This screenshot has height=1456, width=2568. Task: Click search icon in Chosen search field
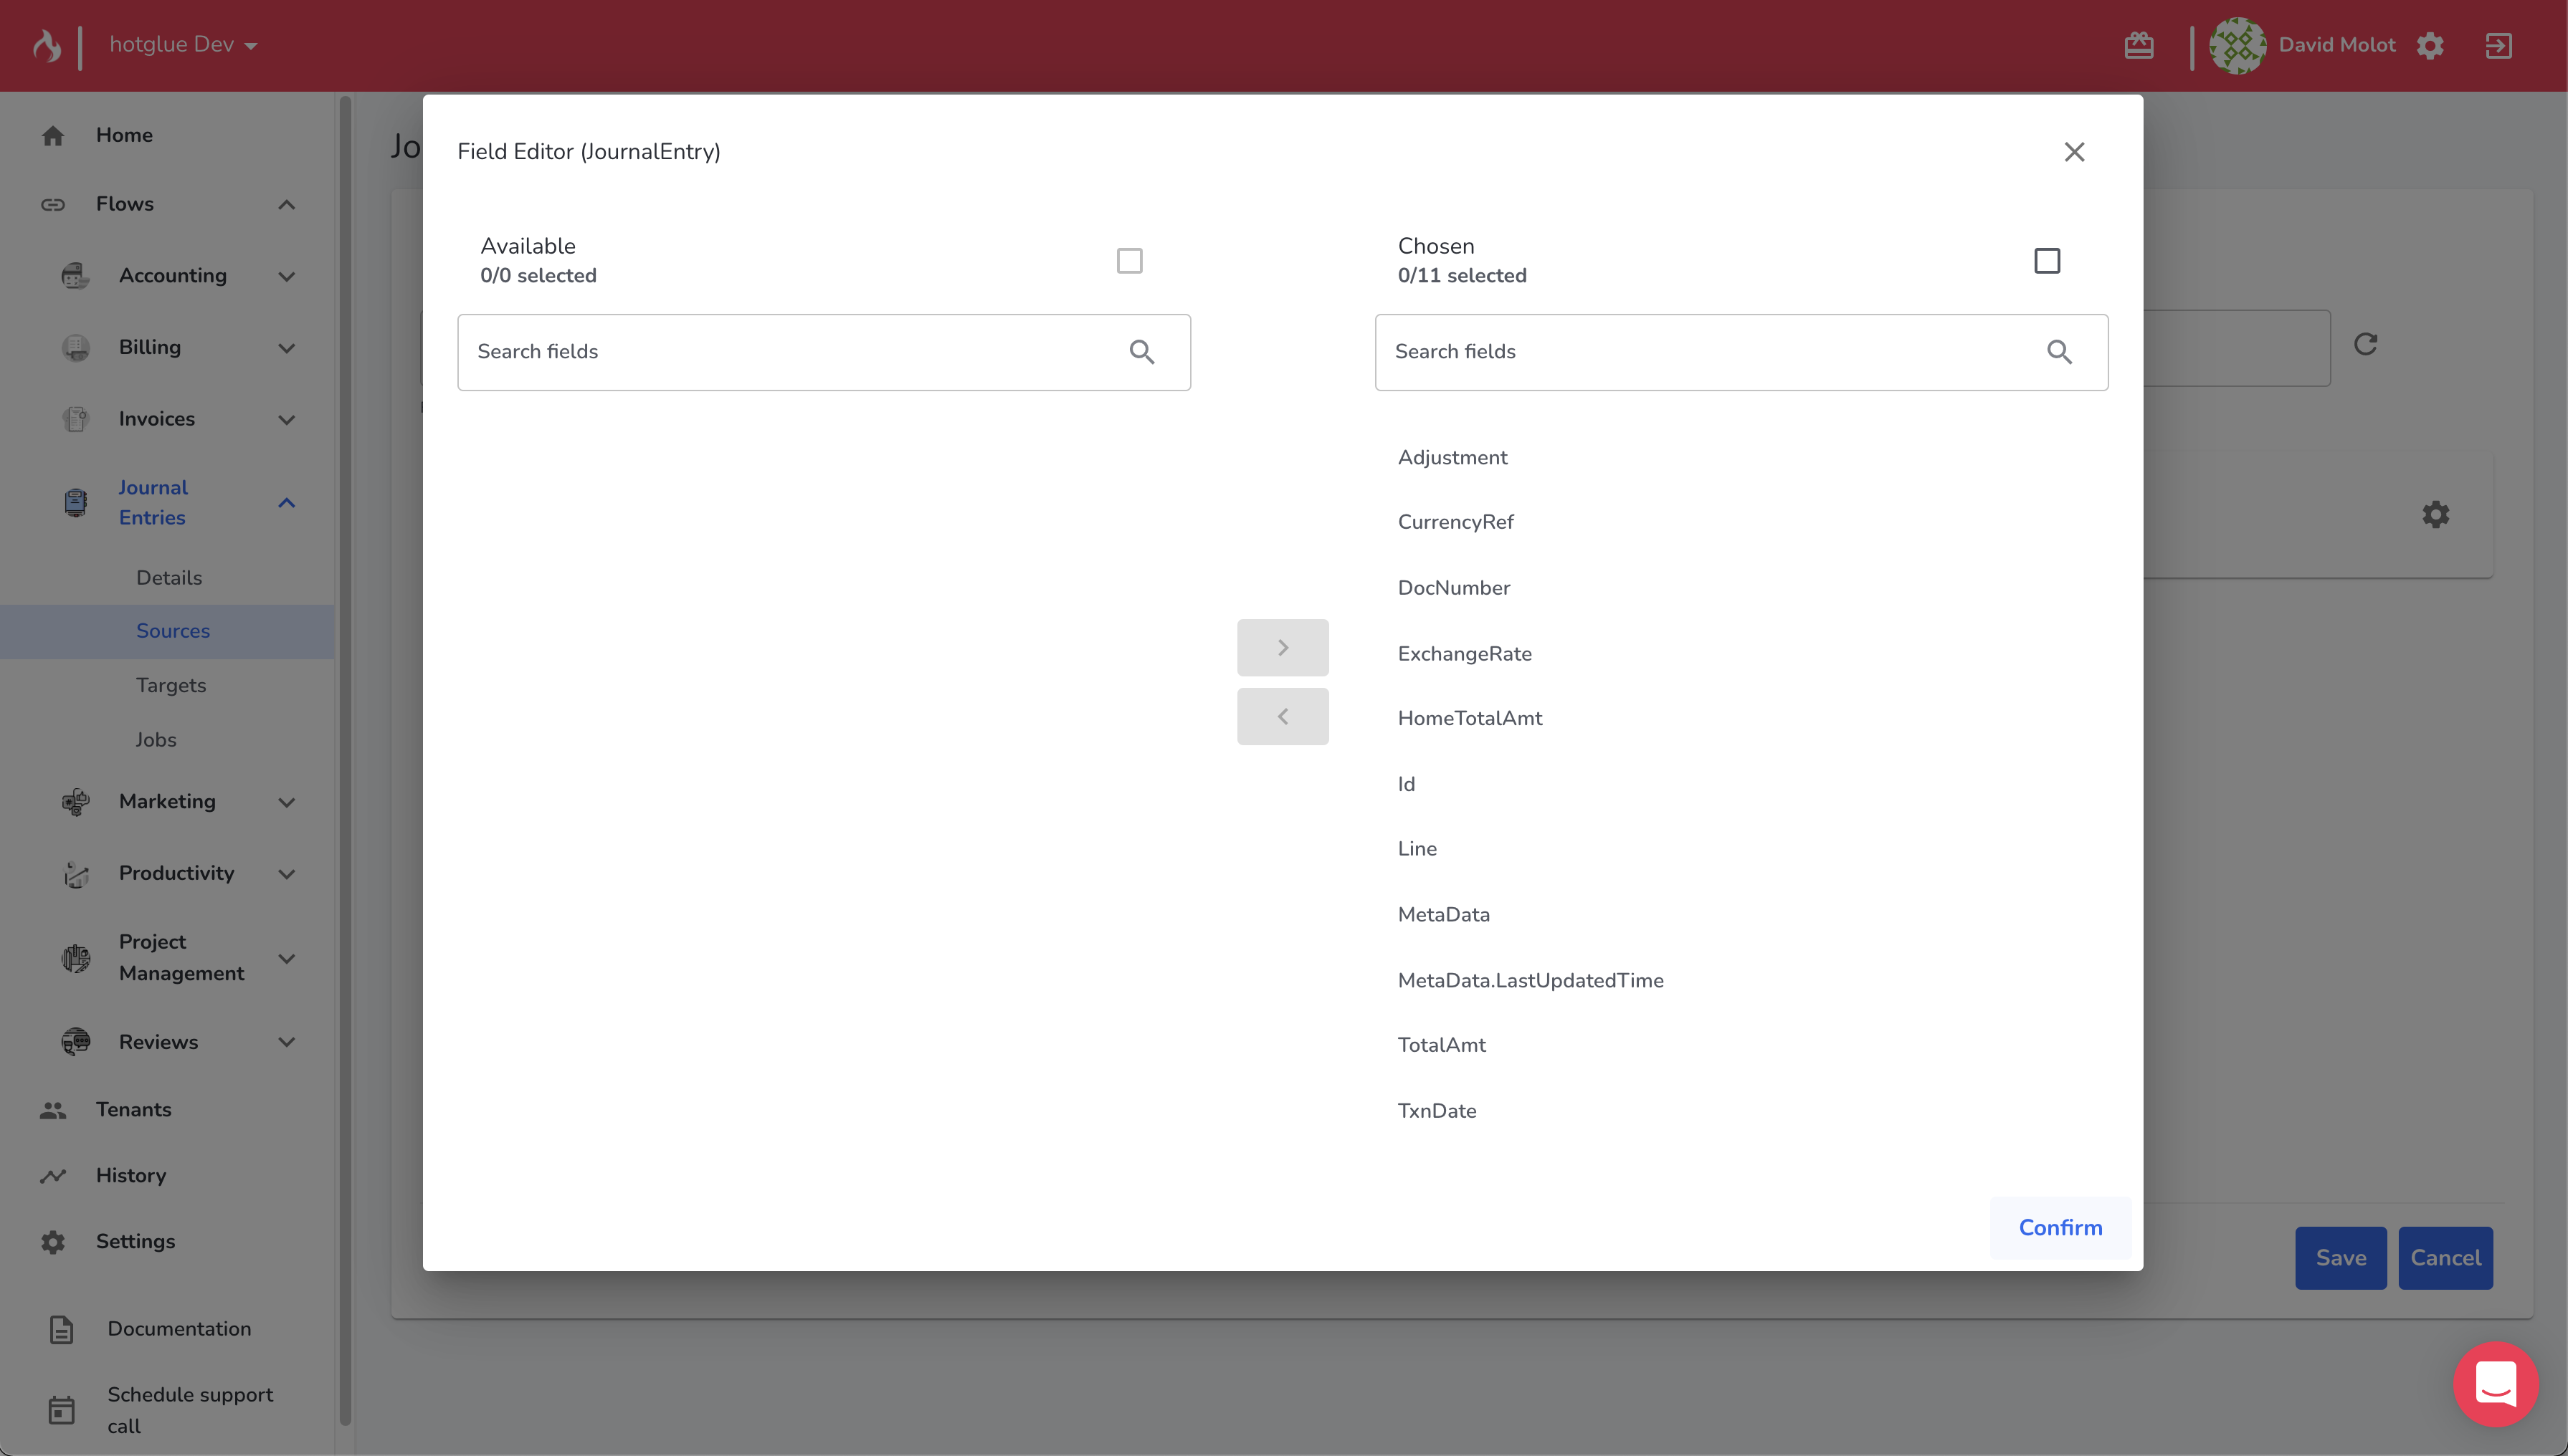pos(2059,352)
